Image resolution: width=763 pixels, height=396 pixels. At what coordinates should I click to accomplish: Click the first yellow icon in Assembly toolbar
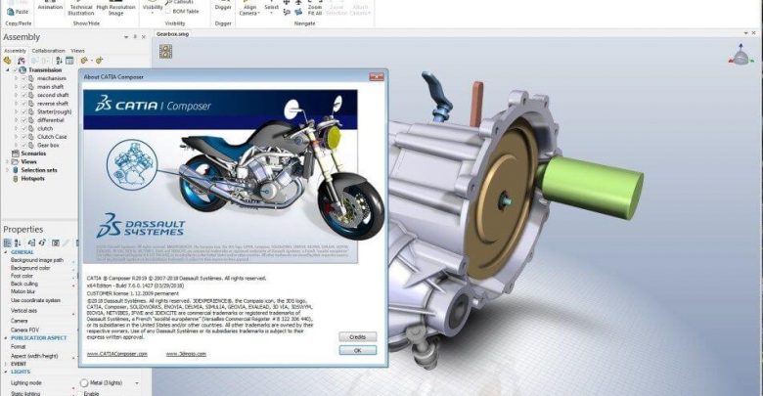click(x=7, y=61)
